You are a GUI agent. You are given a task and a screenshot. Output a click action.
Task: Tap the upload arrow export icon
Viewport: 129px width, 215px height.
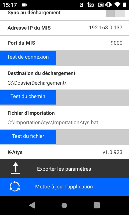click(x=16, y=168)
